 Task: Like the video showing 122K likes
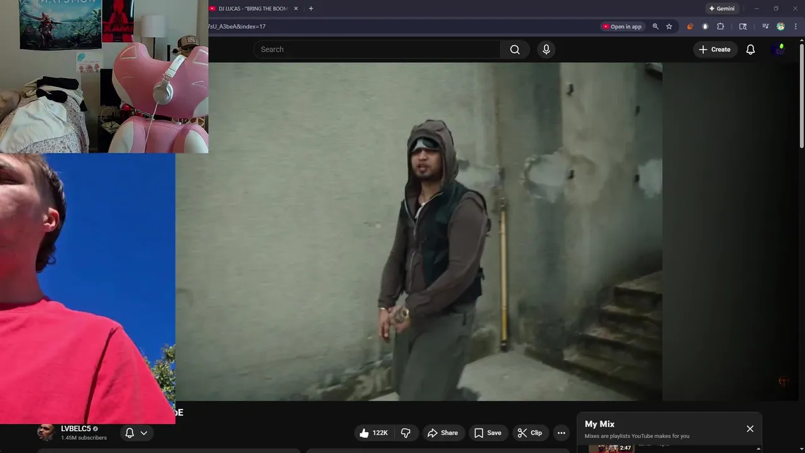(x=374, y=433)
